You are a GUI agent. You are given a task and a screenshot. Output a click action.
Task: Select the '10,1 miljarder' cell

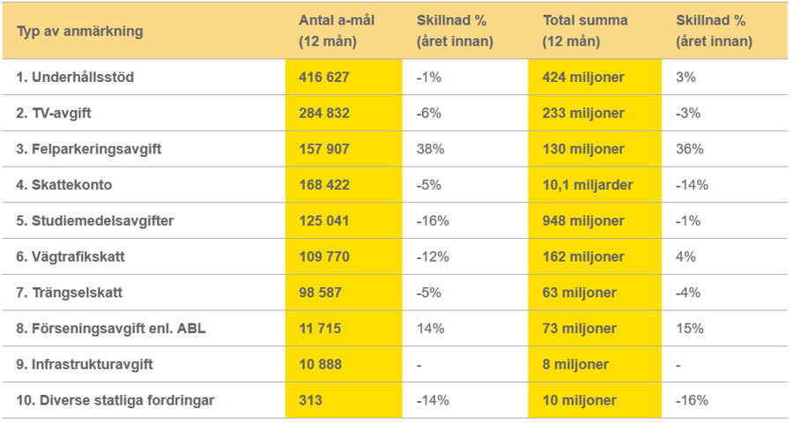[588, 185]
